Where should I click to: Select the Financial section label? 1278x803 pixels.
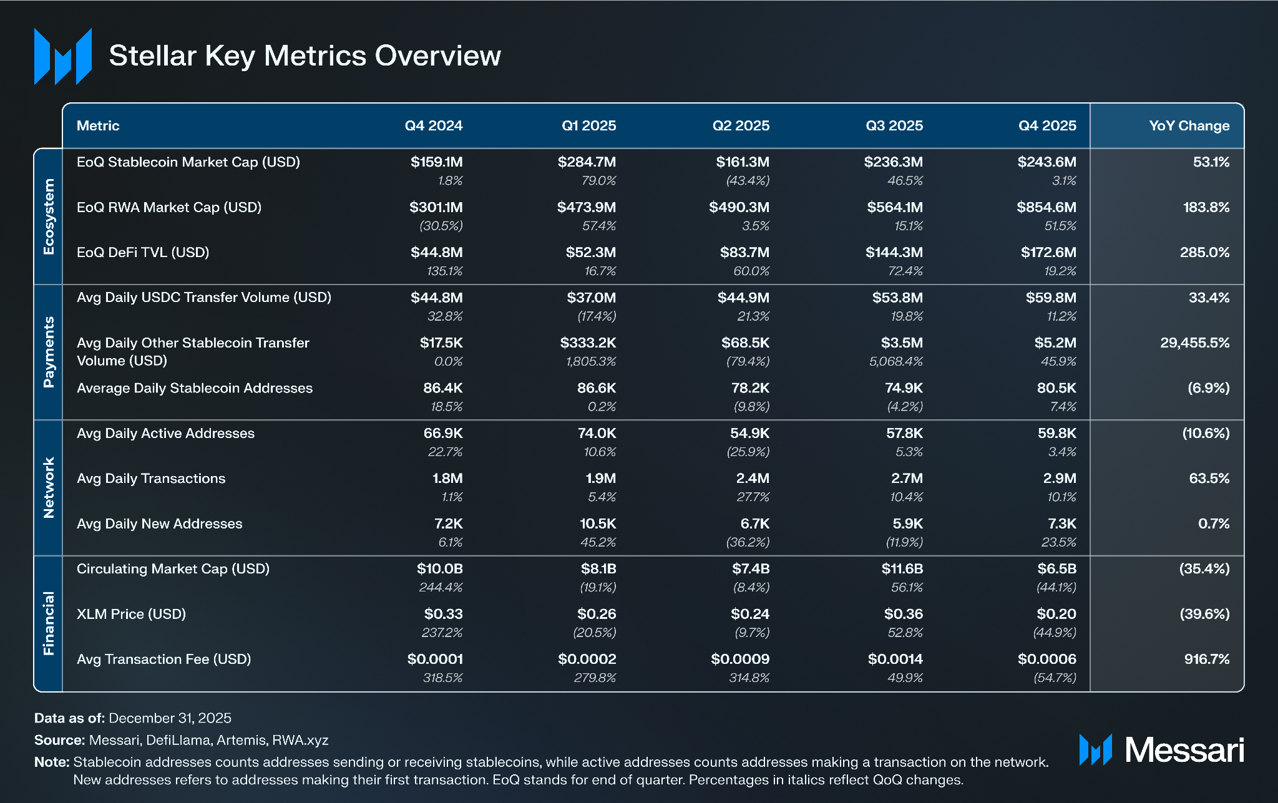tap(49, 623)
